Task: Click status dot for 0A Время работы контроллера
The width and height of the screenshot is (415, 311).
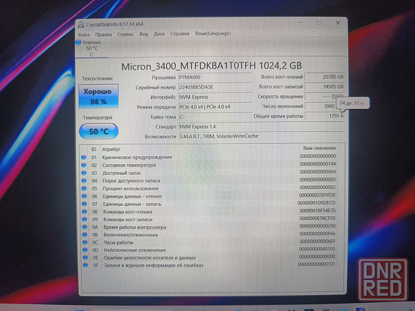Action: (85, 227)
